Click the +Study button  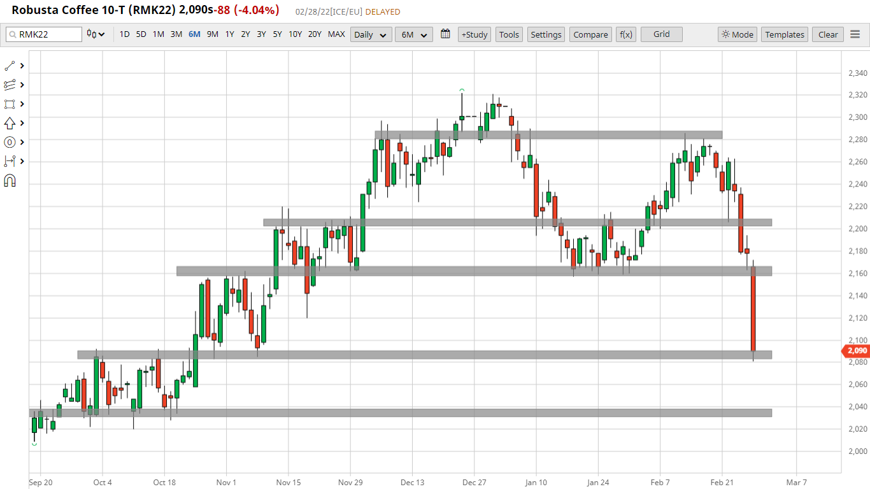tap(474, 34)
